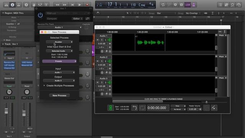Open the No Scroll dropdown

coord(178,110)
